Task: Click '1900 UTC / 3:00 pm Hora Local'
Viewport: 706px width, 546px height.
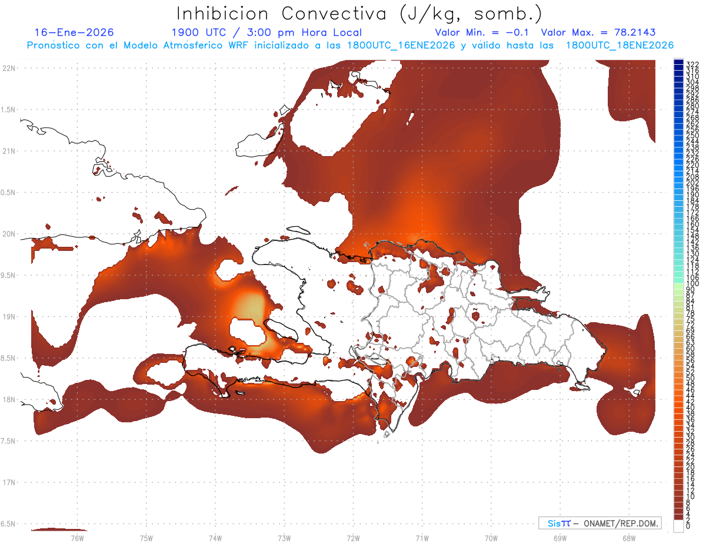Action: coord(267,32)
